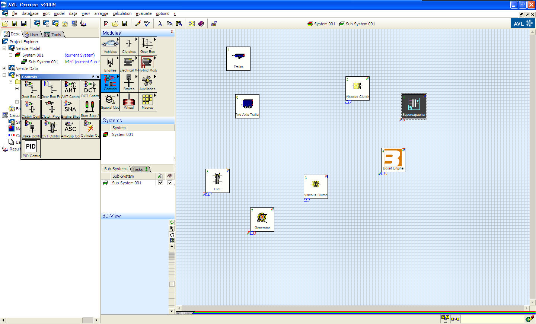Screen dimensions: 536x324
Task: Select the Brakes module icon
Action: click(x=129, y=83)
